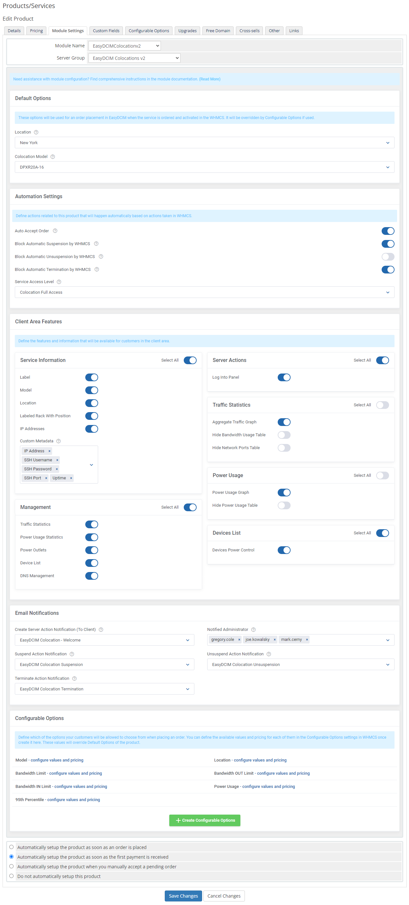Open Create Server Action Notification dropdown
The height and width of the screenshot is (905, 409).
click(x=104, y=640)
